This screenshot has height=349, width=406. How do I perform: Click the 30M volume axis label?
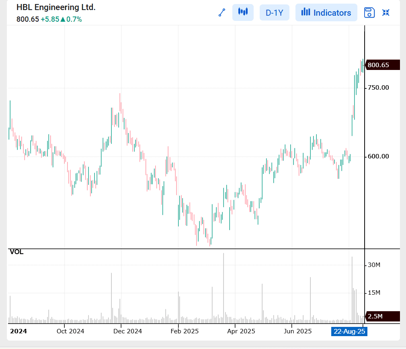coord(374,265)
